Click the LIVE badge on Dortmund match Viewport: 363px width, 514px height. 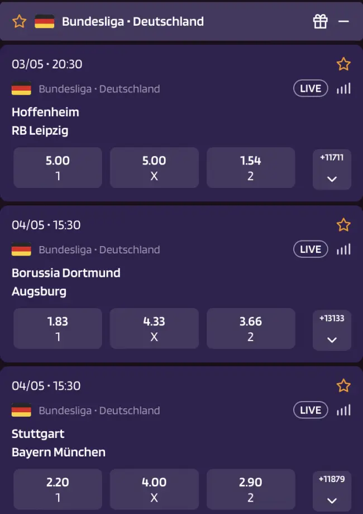point(311,249)
